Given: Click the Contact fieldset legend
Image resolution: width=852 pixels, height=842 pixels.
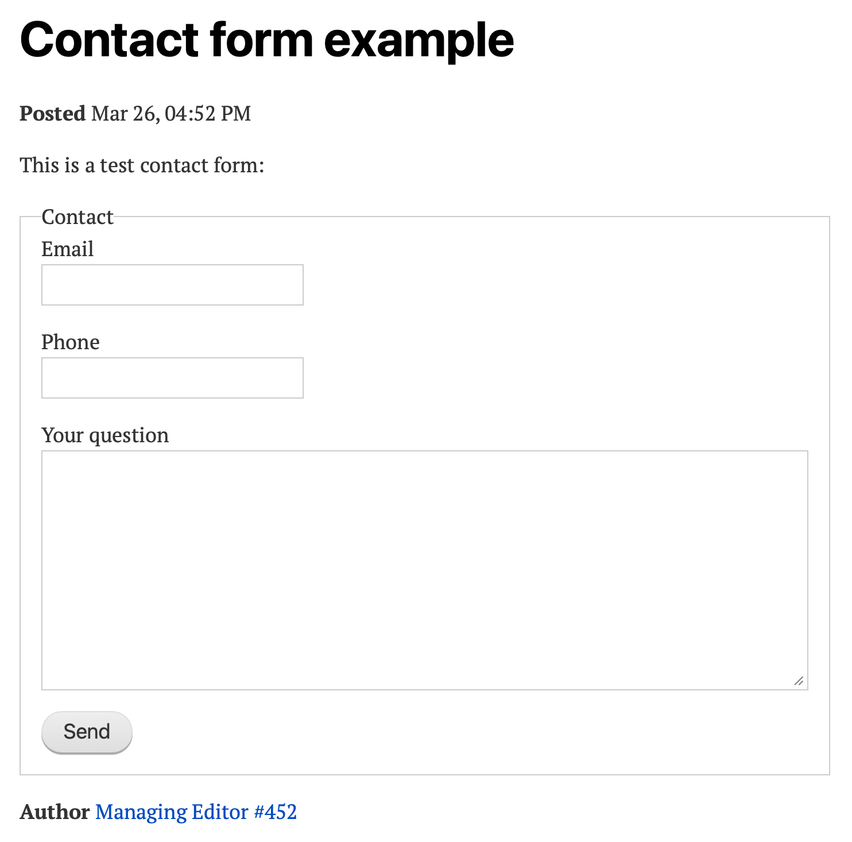Looking at the screenshot, I should (x=78, y=217).
